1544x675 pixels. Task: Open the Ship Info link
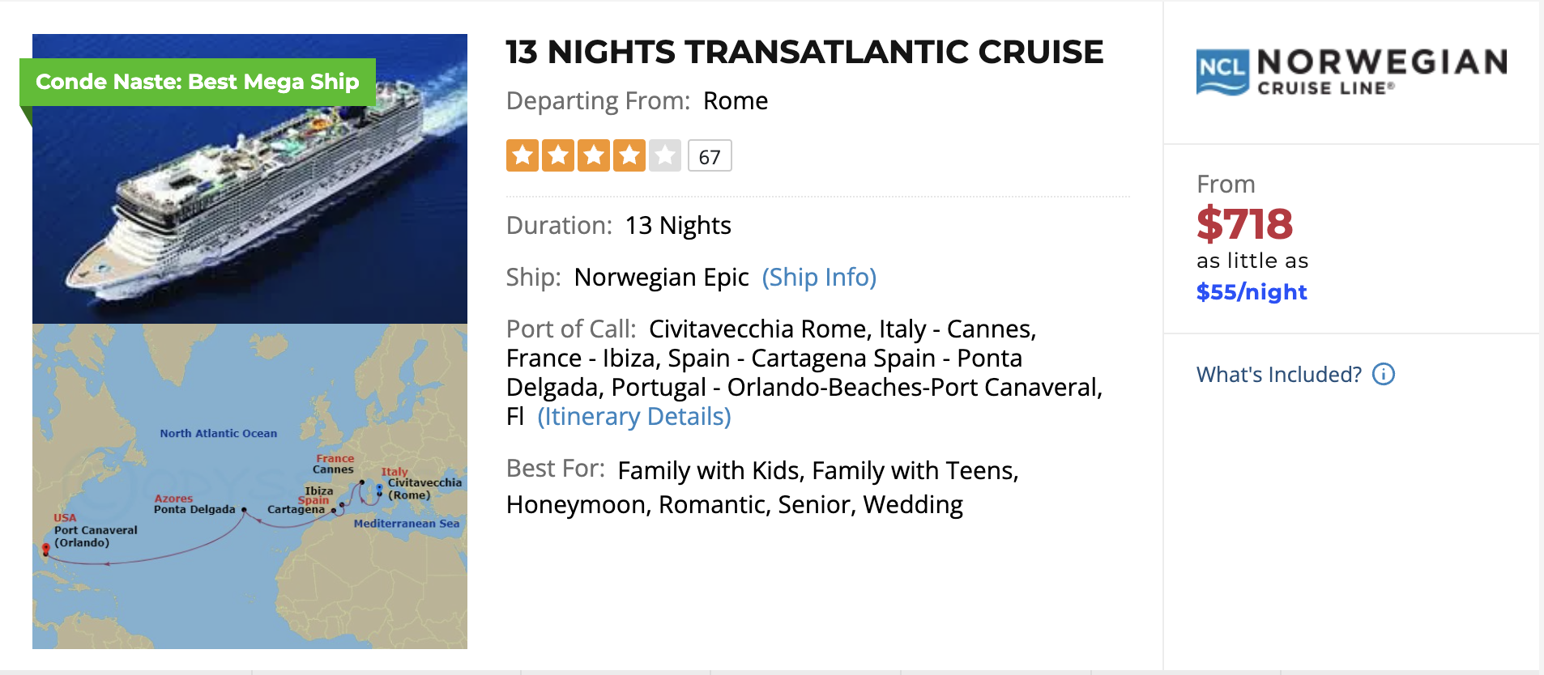tap(819, 277)
